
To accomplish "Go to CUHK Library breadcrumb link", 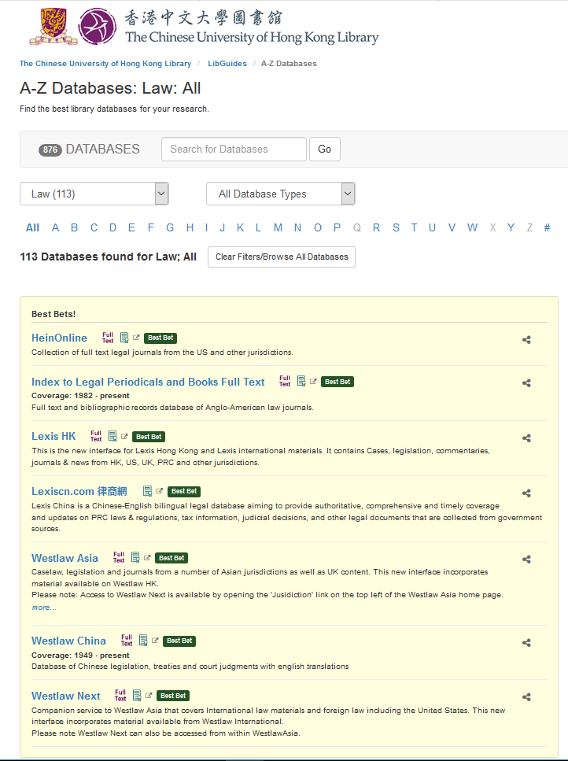I will [x=105, y=64].
